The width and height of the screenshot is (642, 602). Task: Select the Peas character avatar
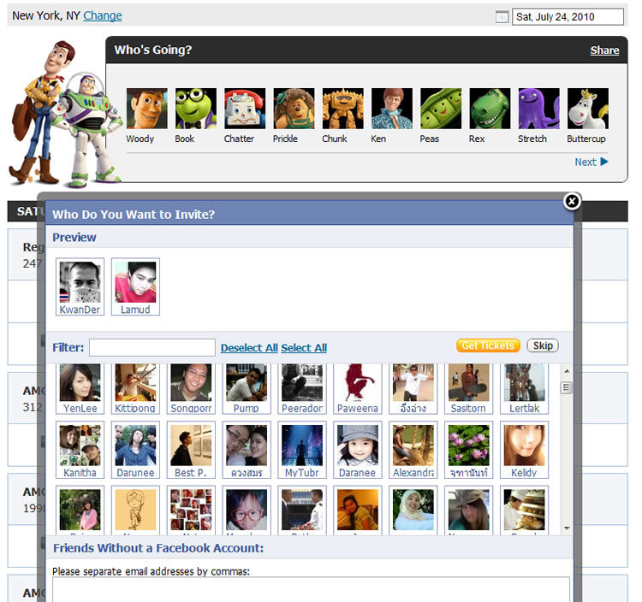point(441,109)
